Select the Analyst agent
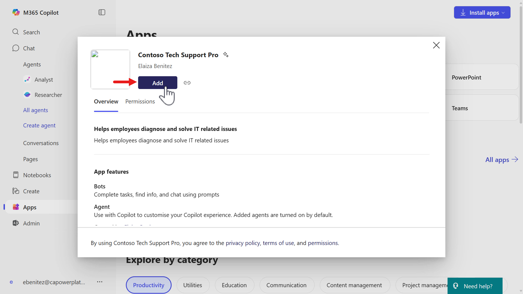The height and width of the screenshot is (294, 523). click(x=44, y=79)
